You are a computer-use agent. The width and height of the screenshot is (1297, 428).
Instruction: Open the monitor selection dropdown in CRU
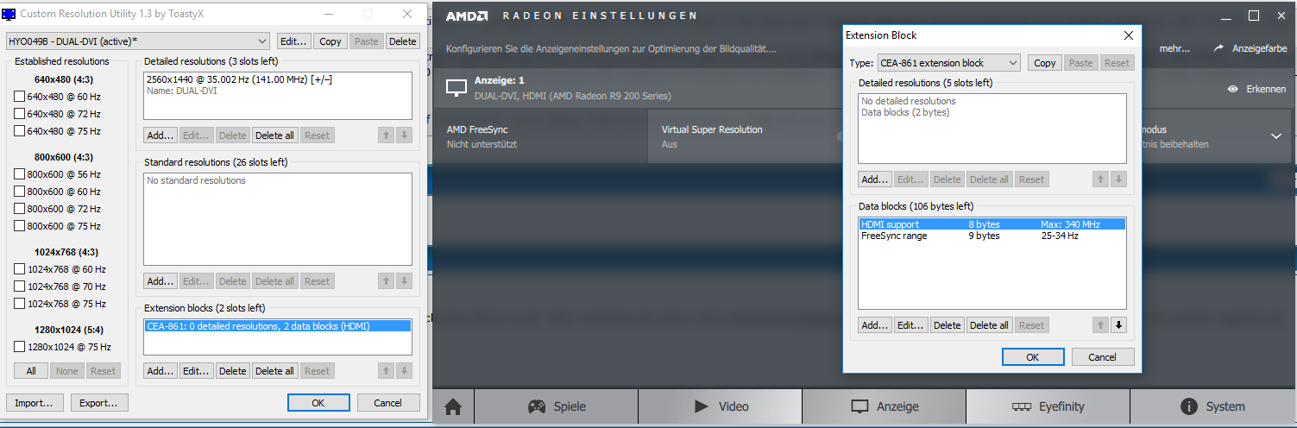tap(138, 41)
